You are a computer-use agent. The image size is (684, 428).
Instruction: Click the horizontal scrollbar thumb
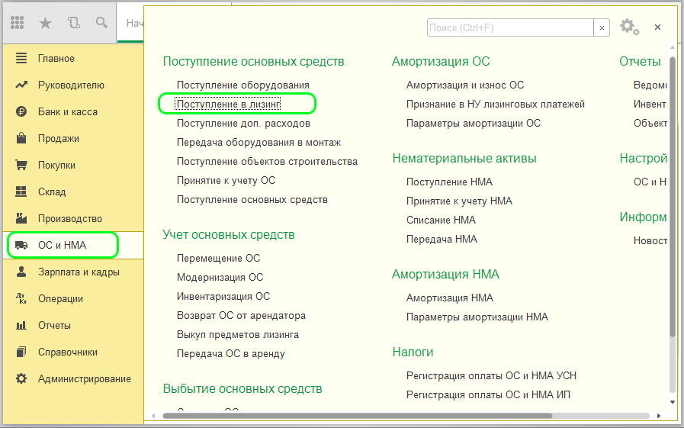tap(358, 416)
